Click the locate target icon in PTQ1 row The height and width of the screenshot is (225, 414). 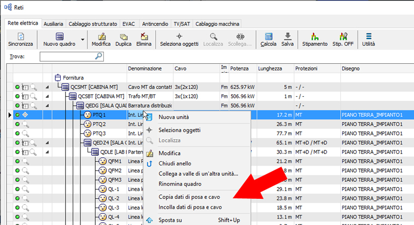(25, 115)
